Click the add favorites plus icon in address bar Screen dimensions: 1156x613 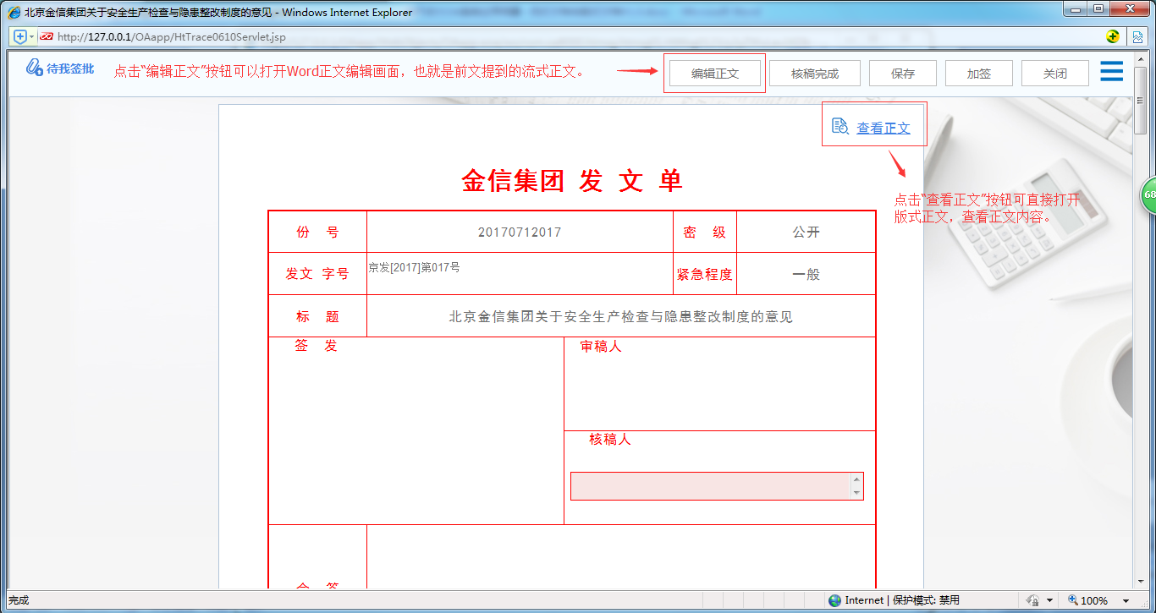click(x=19, y=36)
